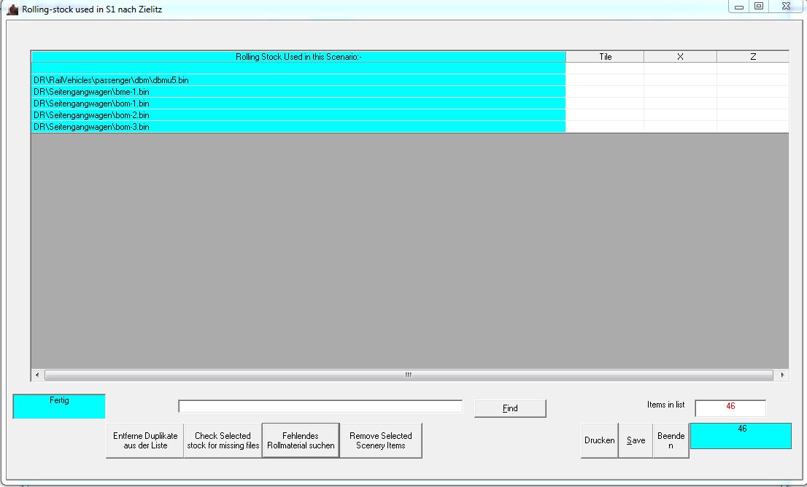Click the Drucken button
The height and width of the screenshot is (487, 807).
click(x=600, y=440)
